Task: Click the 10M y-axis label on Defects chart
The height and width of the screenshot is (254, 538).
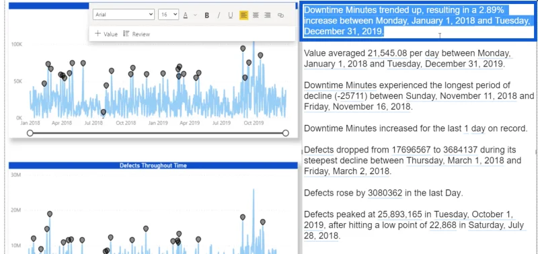Action: coord(16,246)
